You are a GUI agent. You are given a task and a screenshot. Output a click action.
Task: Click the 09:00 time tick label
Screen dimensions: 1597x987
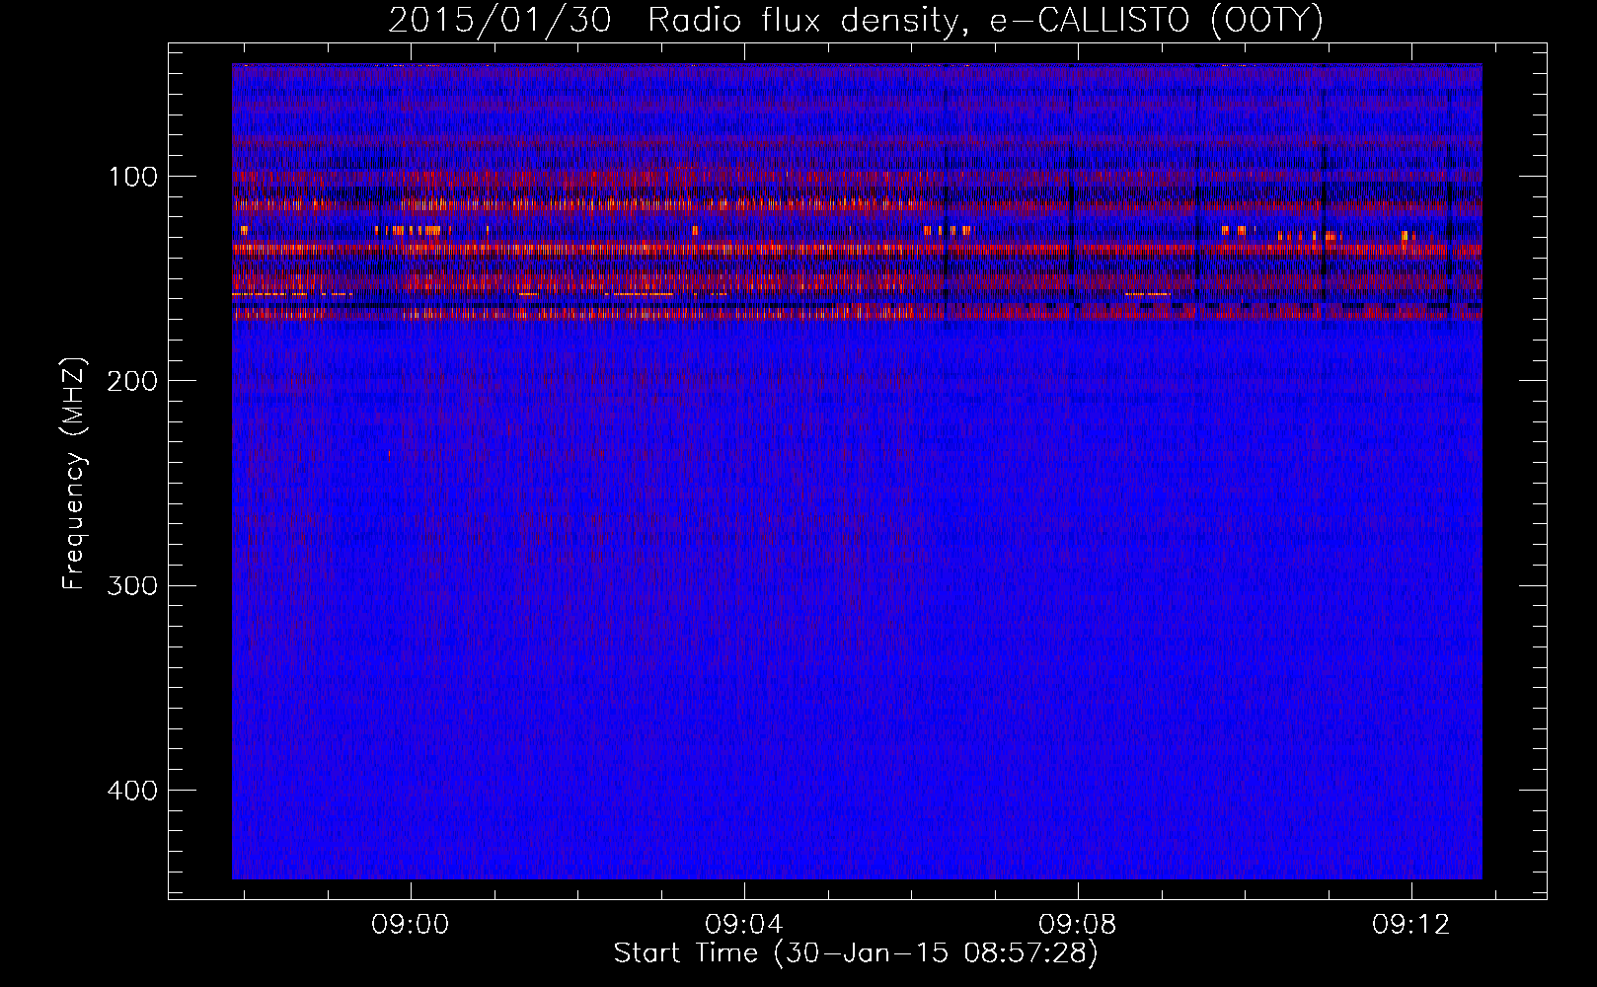(410, 924)
